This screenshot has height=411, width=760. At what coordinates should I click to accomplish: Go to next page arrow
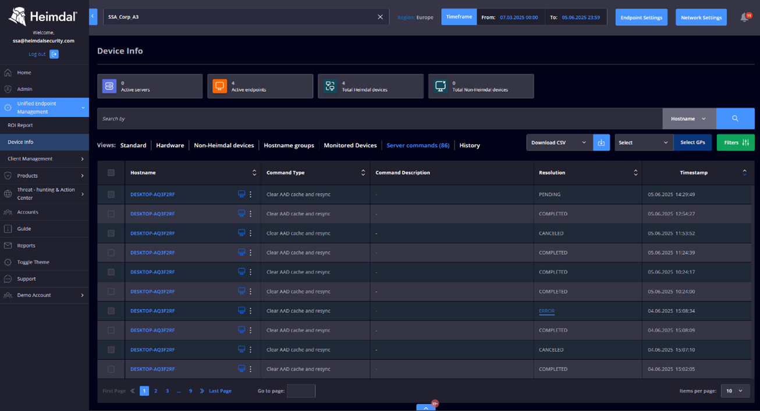point(202,391)
